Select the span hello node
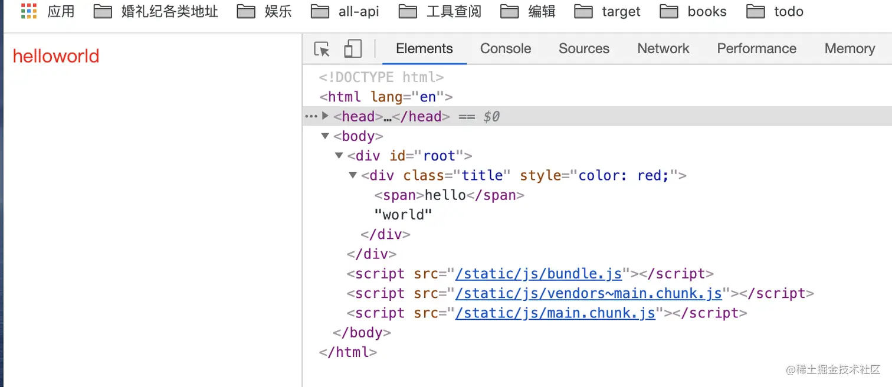 coord(449,195)
